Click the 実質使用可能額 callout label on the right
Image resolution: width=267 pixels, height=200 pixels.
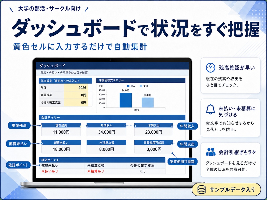click(182, 161)
